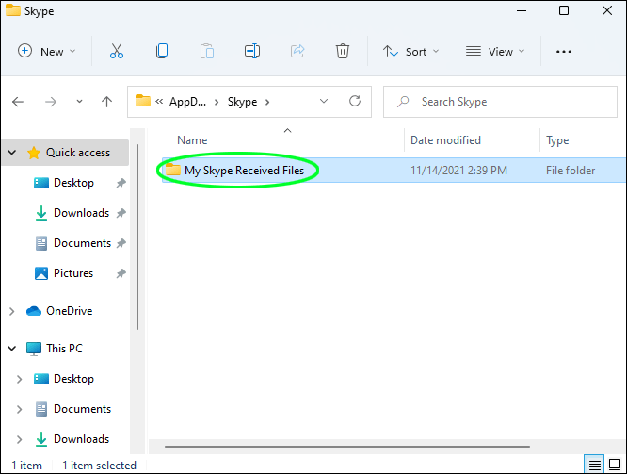This screenshot has width=627, height=474.
Task: Click the Paste clipboard icon
Action: (207, 51)
